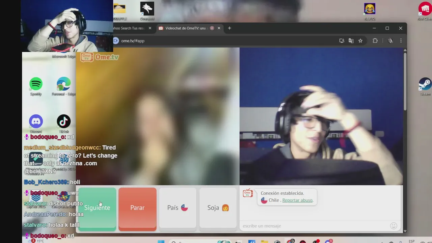Click the stalvaro discor chat message
Screen dimensions: 432x243
tap(53, 204)
